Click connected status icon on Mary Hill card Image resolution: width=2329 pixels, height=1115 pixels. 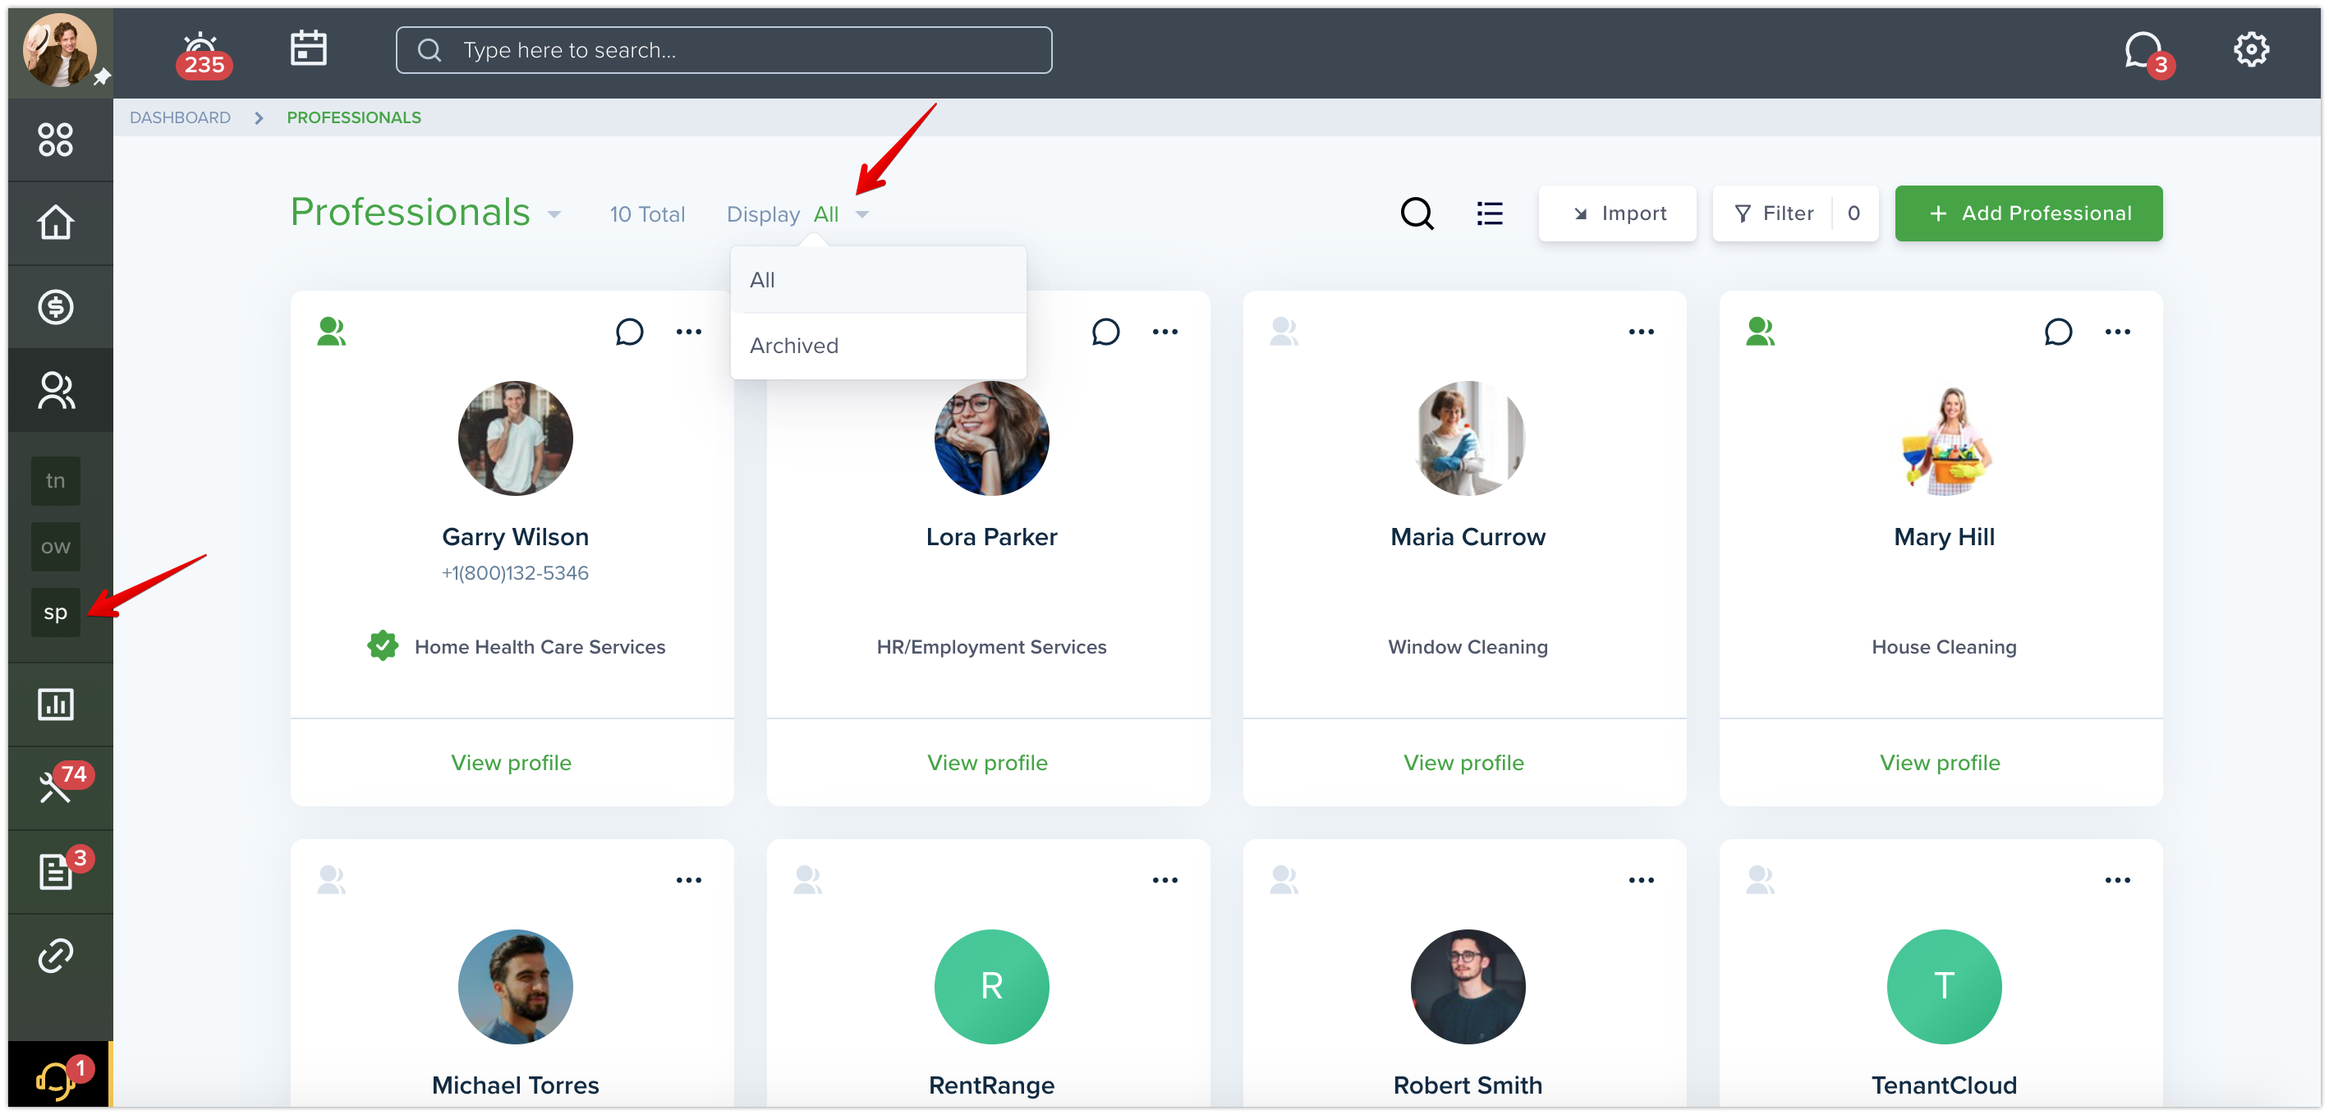point(1759,332)
